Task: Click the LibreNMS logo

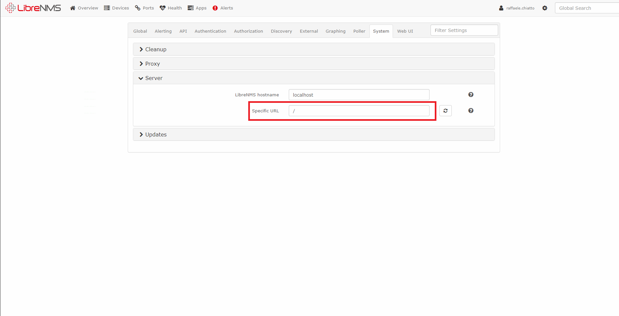Action: (x=33, y=8)
